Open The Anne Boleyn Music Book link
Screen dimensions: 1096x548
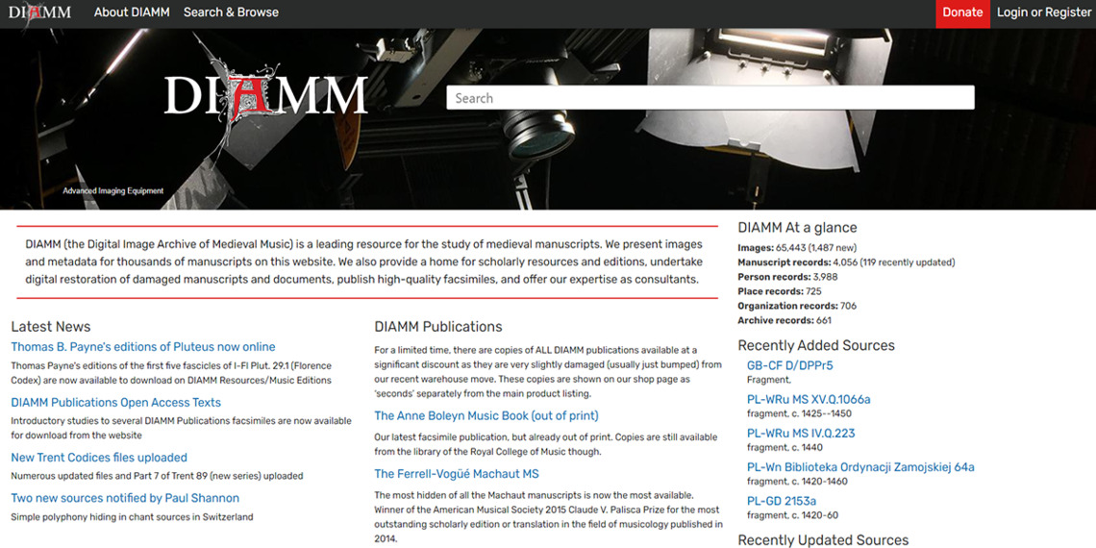click(486, 416)
